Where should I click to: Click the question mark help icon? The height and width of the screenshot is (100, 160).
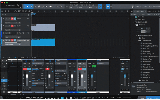pyautogui.click(x=57, y=7)
